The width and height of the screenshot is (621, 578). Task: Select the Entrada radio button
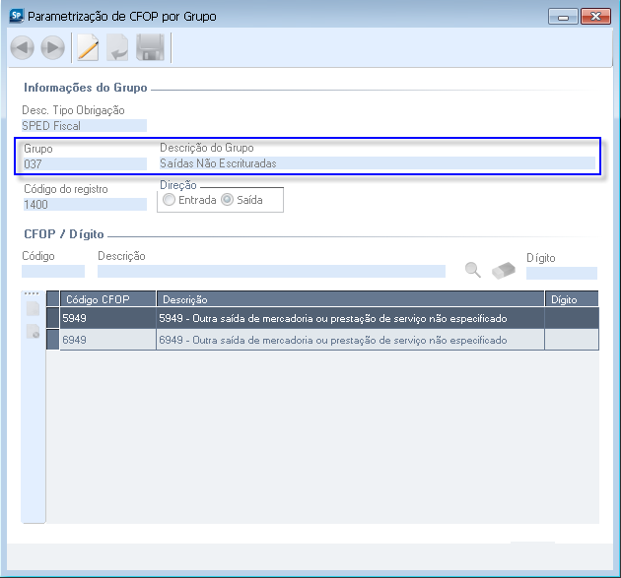pyautogui.click(x=170, y=200)
